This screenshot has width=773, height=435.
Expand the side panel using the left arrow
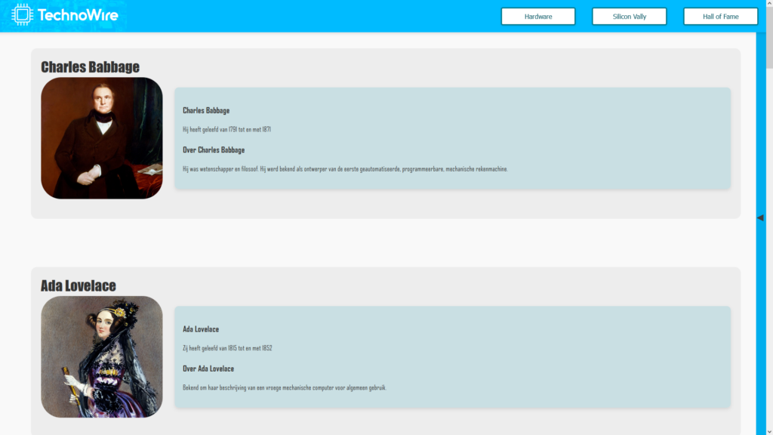point(760,217)
